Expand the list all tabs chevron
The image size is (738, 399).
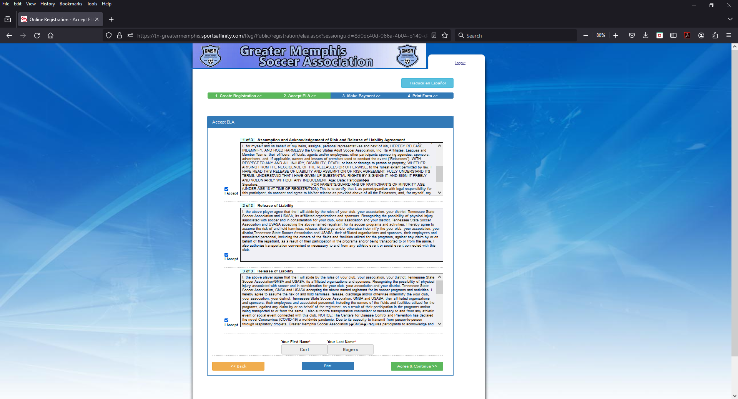pyautogui.click(x=730, y=19)
